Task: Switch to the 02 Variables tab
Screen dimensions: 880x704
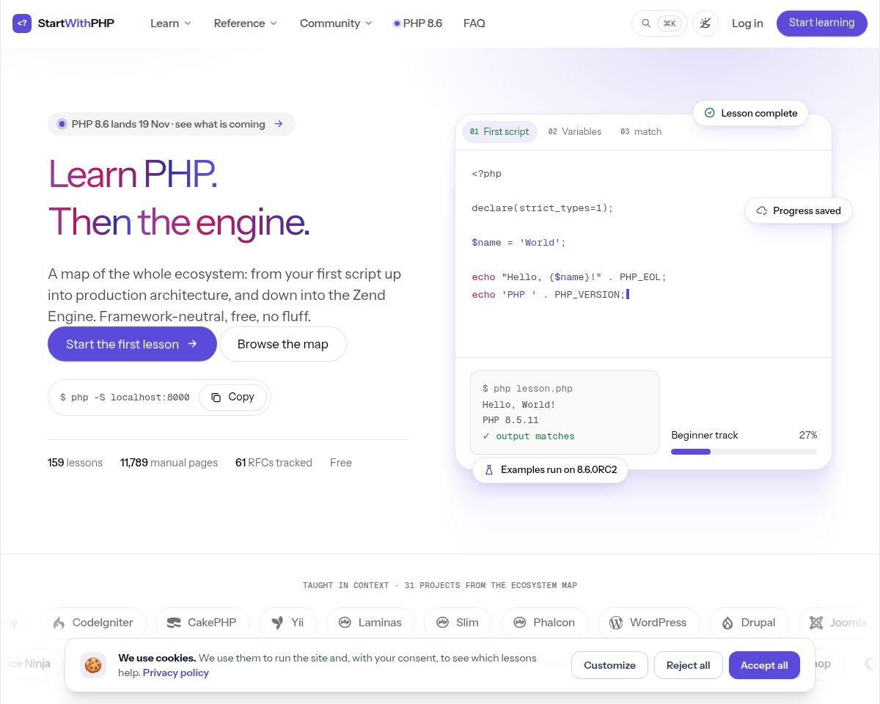Action: [575, 132]
